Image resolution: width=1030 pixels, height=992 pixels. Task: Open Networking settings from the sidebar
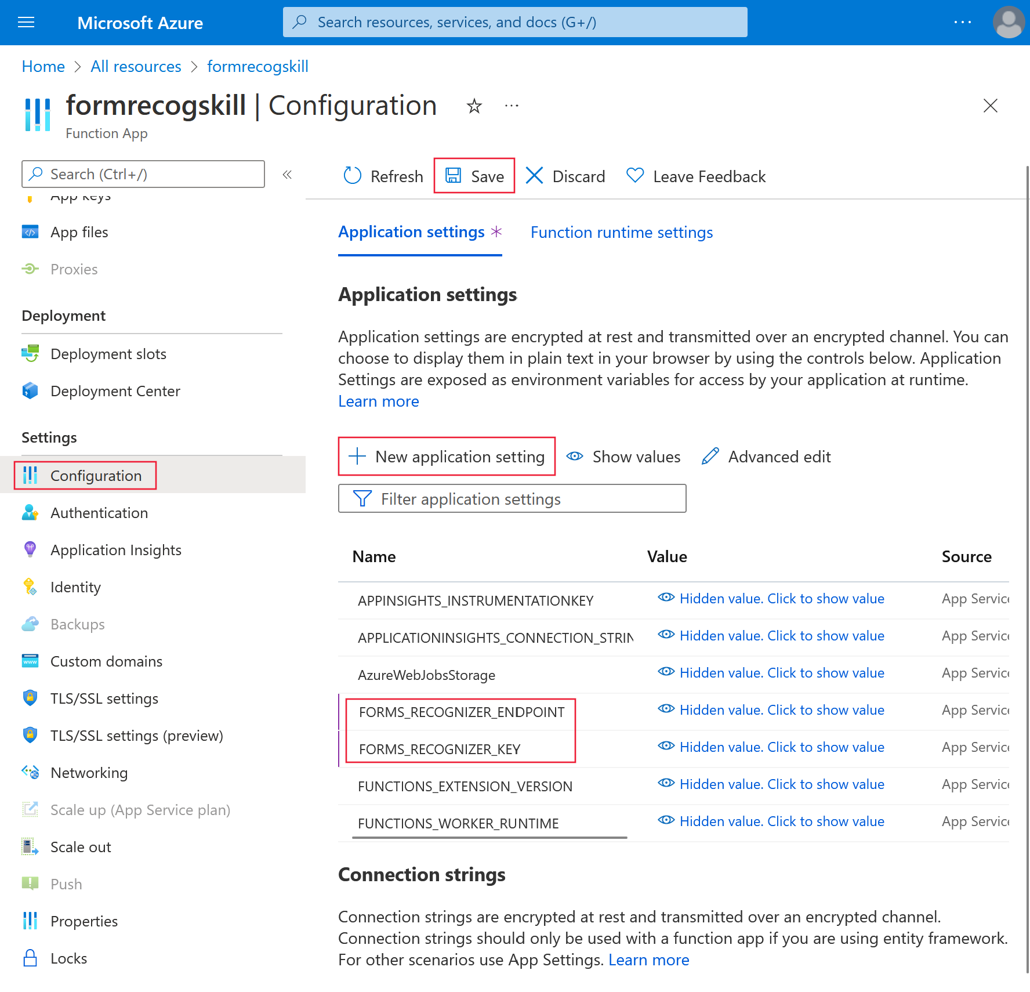point(89,772)
